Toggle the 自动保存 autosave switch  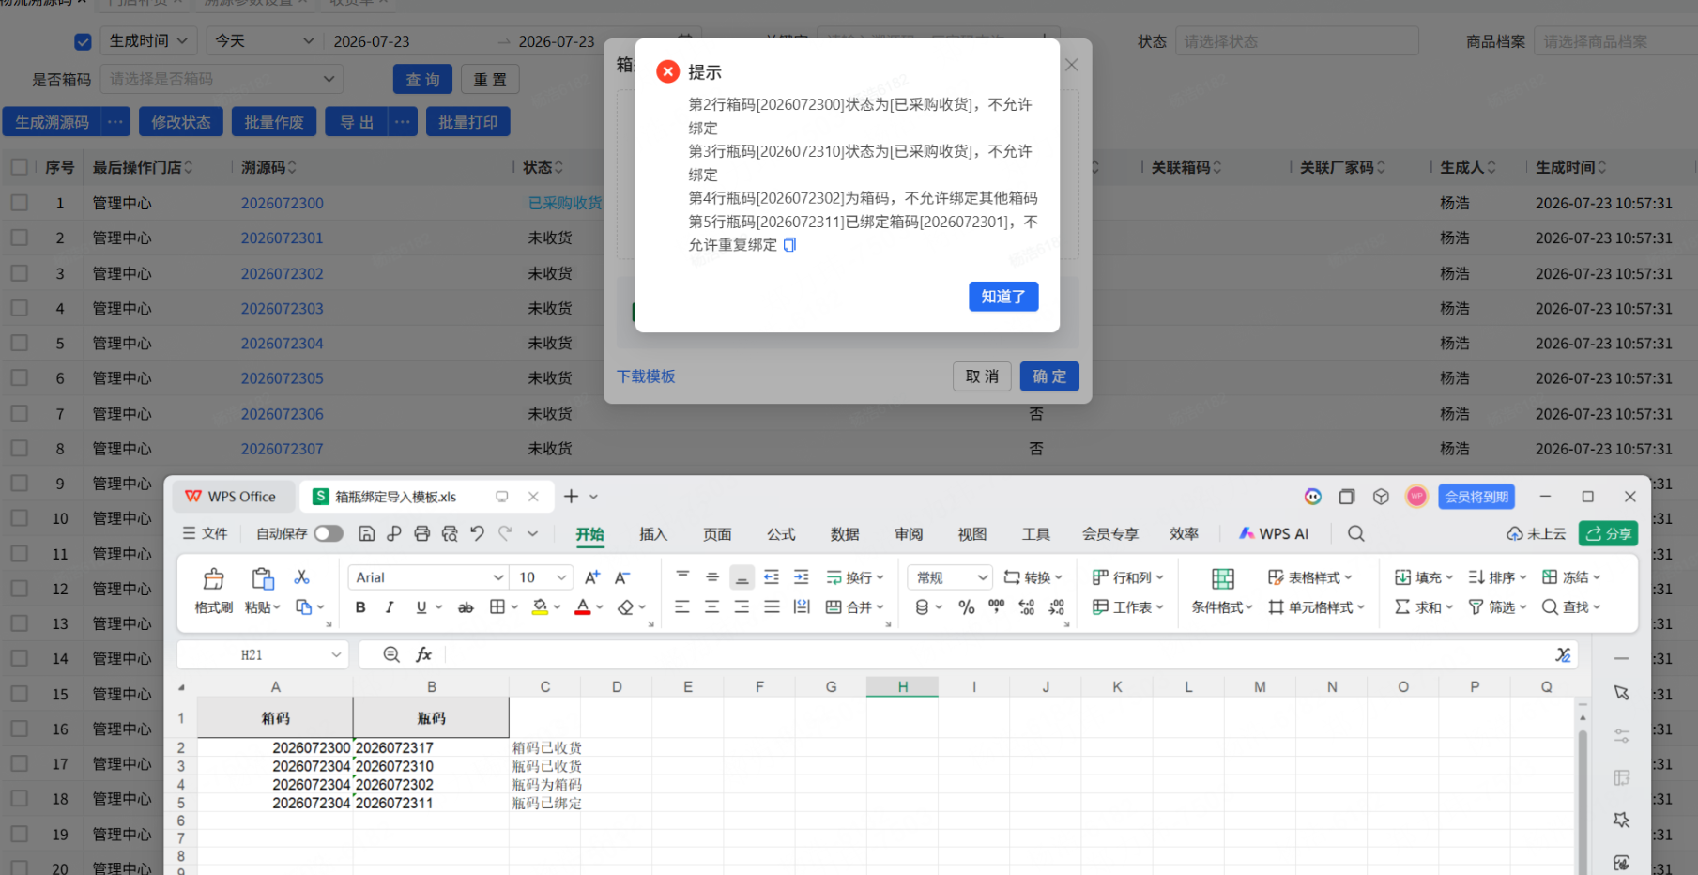[x=329, y=533]
